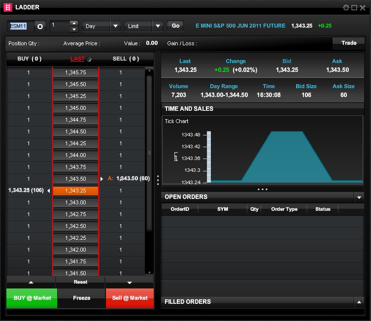The width and height of the screenshot is (371, 321).
Task: Click the Volume value 7,203
Action: click(x=179, y=95)
